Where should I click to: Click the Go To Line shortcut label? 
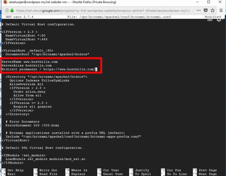[x=177, y=174]
